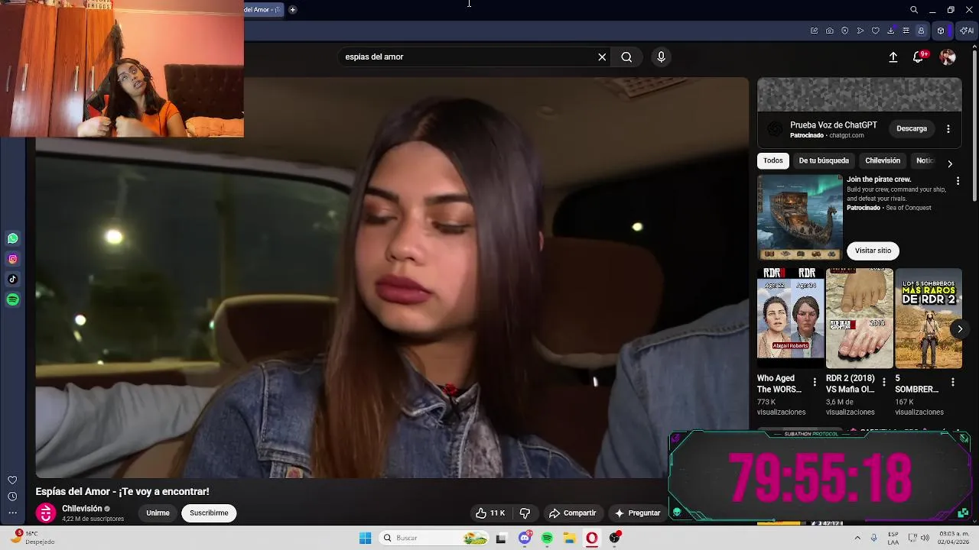Open File Explorer from taskbar
This screenshot has height=550, width=979.
pyautogui.click(x=570, y=539)
